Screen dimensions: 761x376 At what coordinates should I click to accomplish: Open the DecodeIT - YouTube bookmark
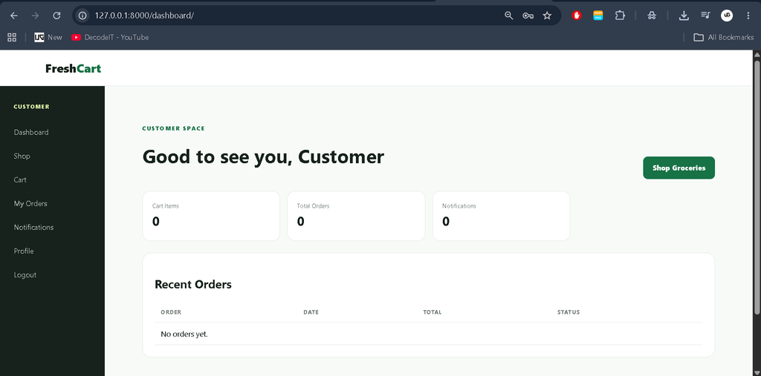(x=110, y=37)
